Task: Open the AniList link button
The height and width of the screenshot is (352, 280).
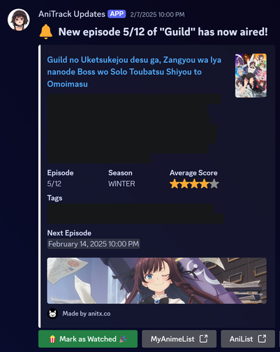Action: point(248,339)
